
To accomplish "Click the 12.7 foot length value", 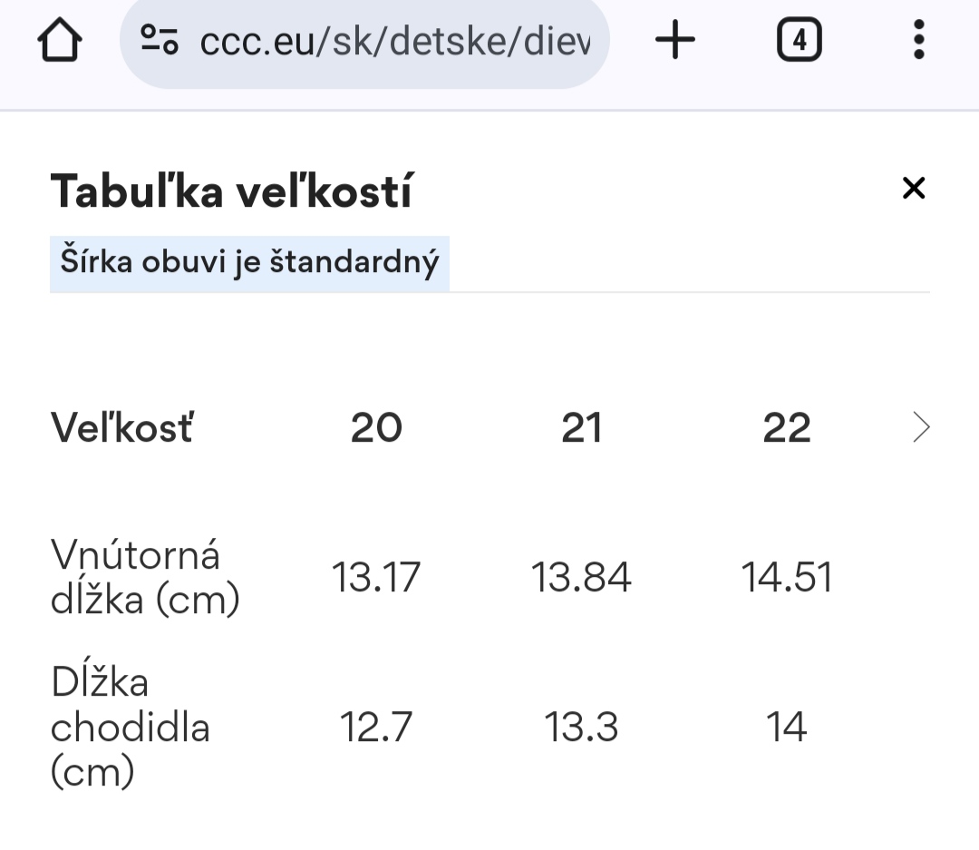I will point(376,728).
